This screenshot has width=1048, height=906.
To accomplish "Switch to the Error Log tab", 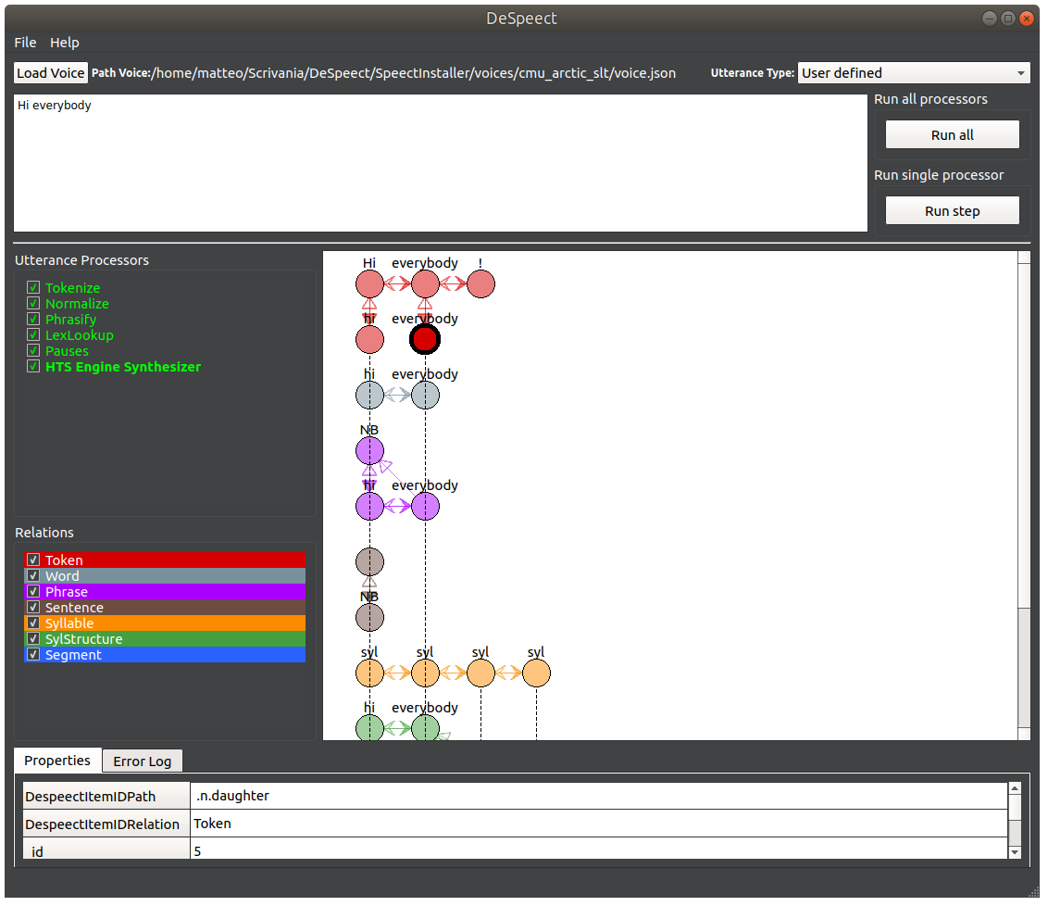I will (x=142, y=761).
